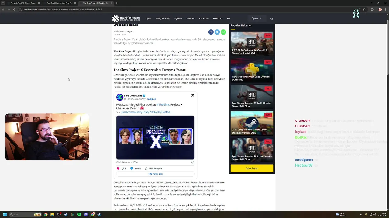Open 214 TL Steam Macera Oyunu card

click(252, 123)
